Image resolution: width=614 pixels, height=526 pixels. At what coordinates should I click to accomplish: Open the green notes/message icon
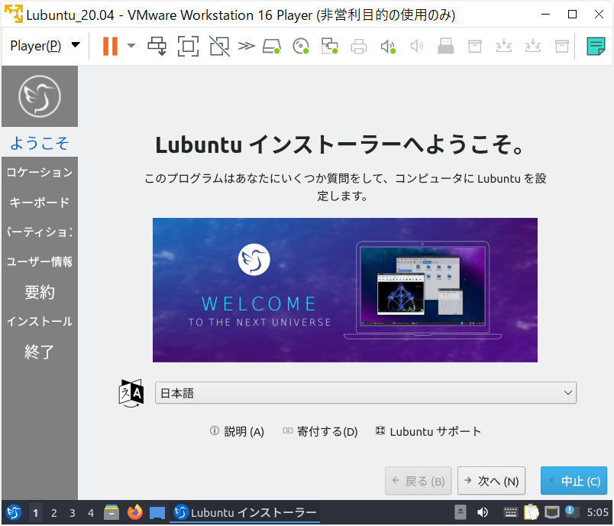pyautogui.click(x=596, y=46)
